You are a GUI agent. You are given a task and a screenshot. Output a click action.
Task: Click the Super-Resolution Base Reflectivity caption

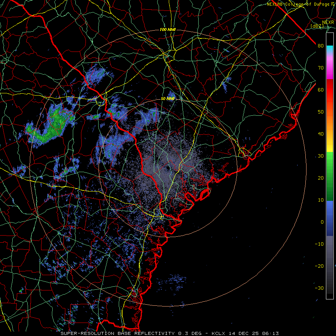[169, 333]
